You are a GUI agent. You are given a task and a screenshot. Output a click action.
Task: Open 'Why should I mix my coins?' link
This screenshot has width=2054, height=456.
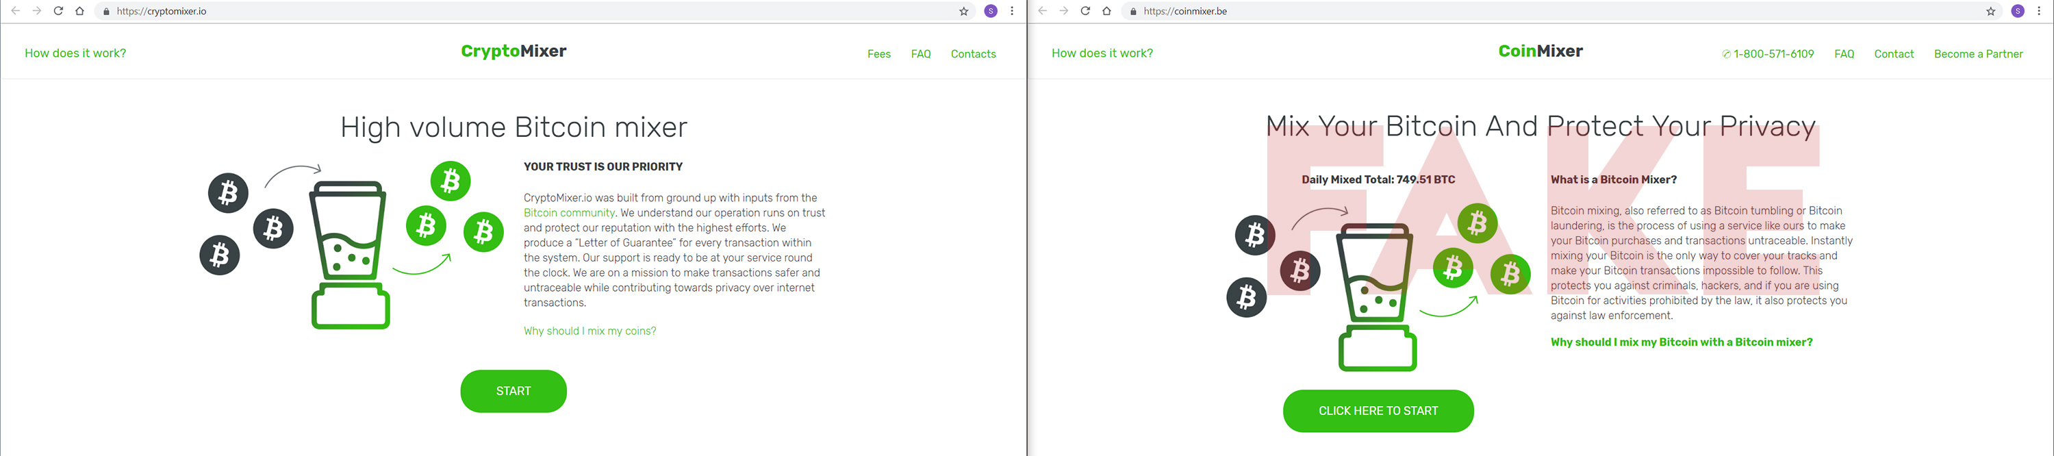590,331
